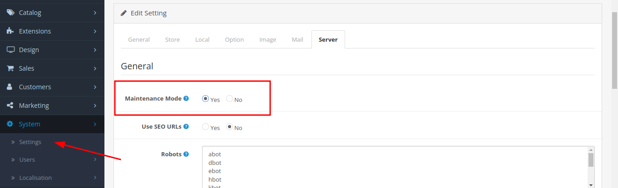
Task: Click the Robots help icon
Action: pos(186,154)
